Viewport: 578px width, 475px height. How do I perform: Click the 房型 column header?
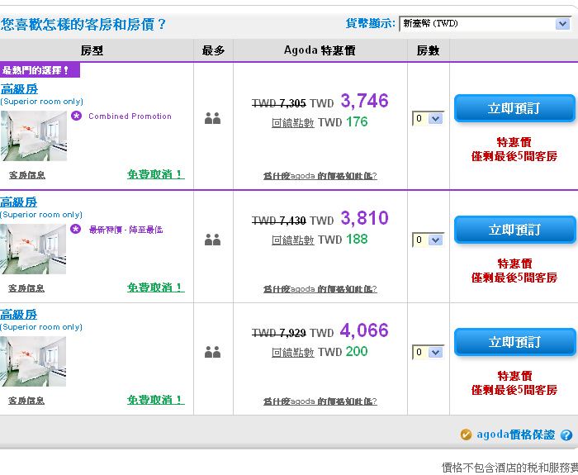92,50
